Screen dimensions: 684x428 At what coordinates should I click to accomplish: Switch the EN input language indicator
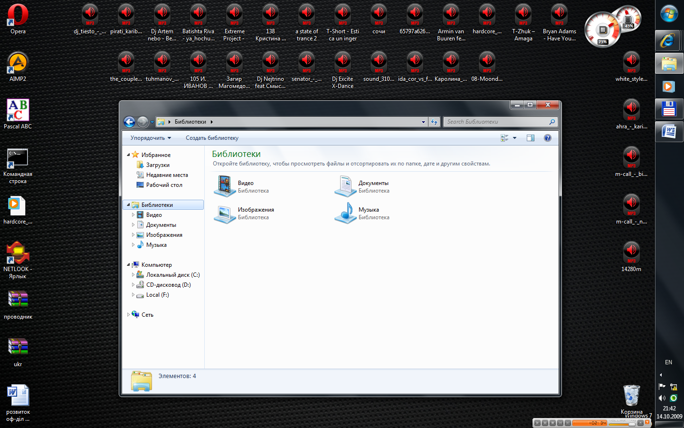(669, 362)
